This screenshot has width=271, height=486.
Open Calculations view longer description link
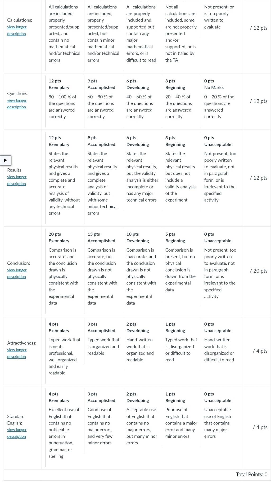click(x=17, y=30)
